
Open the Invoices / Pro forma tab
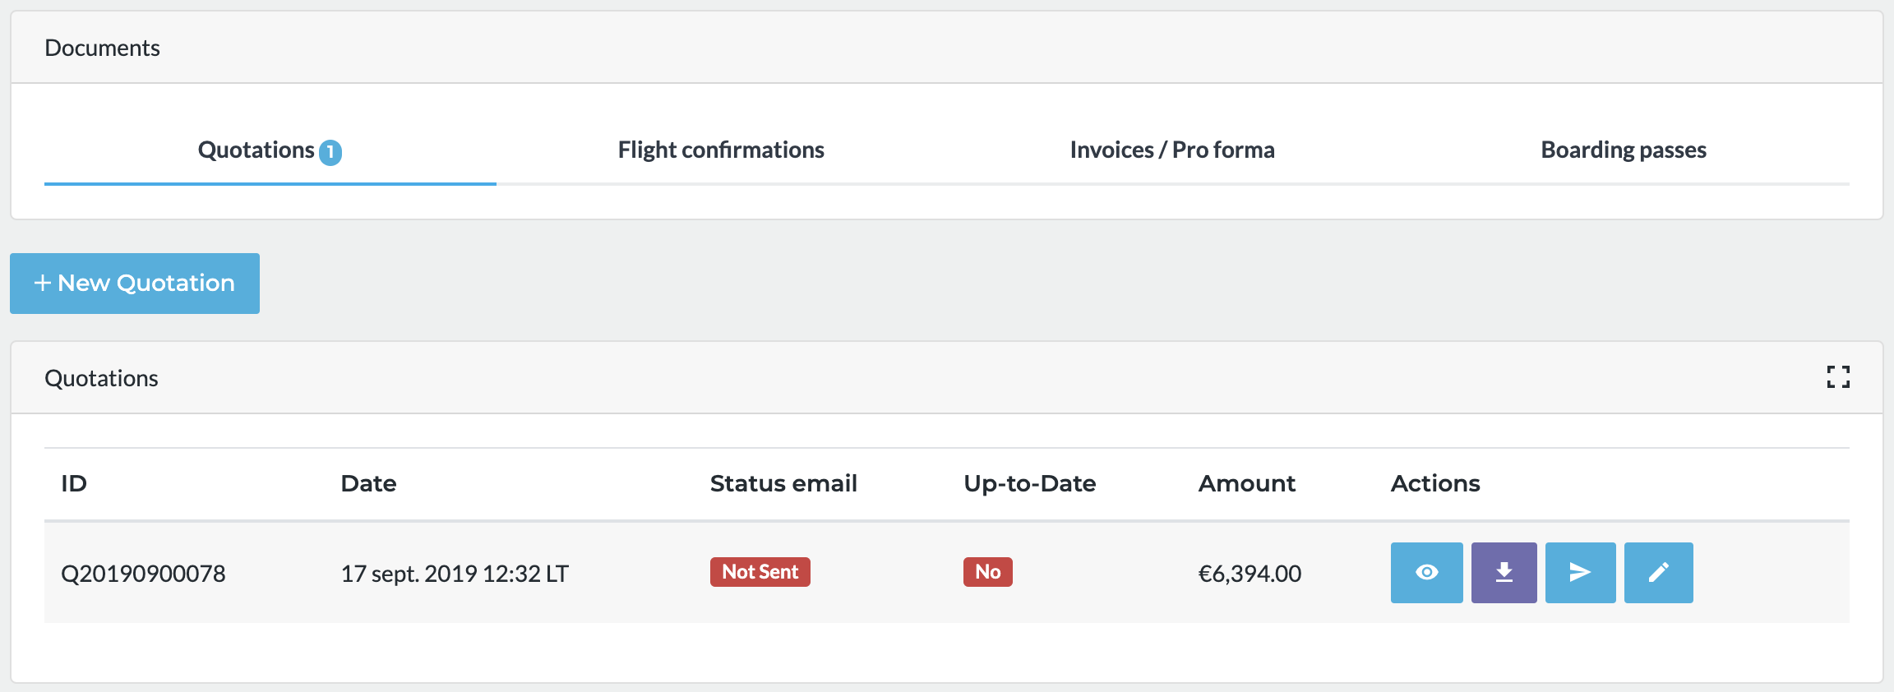1172,150
